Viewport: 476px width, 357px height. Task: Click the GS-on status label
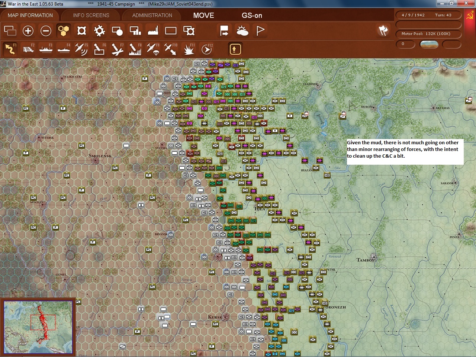(x=252, y=15)
